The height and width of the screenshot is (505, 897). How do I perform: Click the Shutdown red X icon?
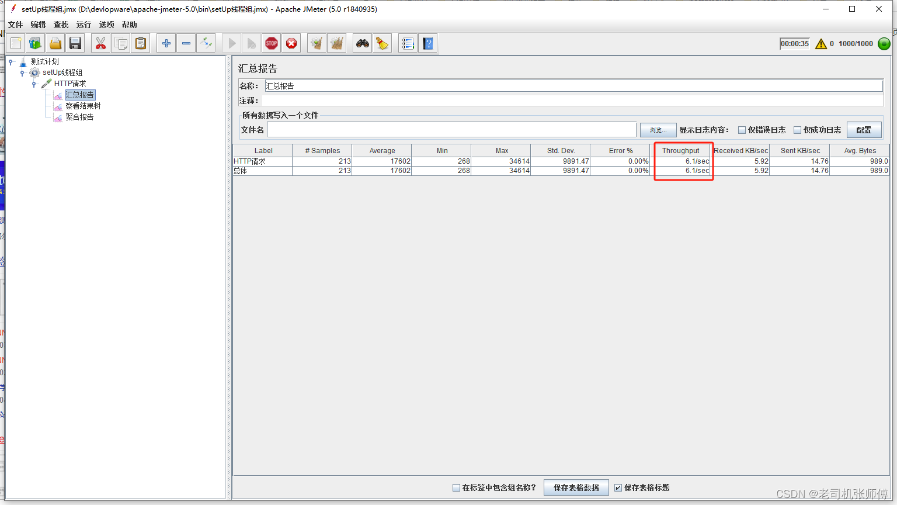291,43
